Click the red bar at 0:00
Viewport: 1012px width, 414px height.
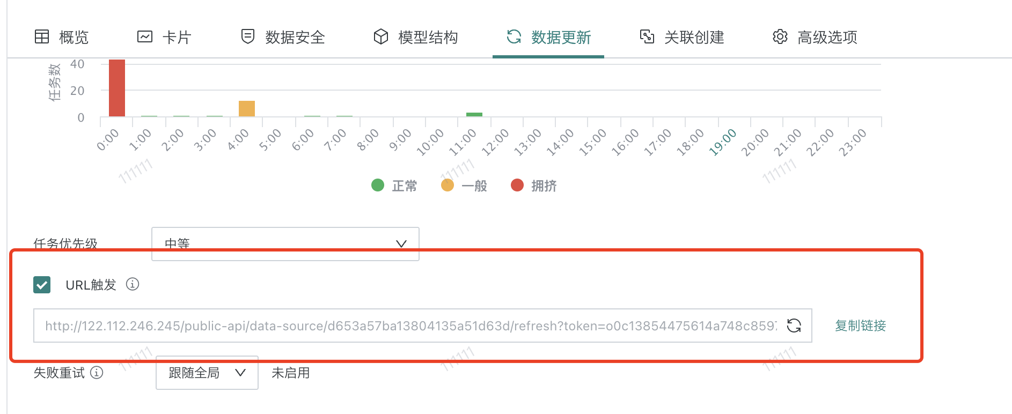(117, 88)
